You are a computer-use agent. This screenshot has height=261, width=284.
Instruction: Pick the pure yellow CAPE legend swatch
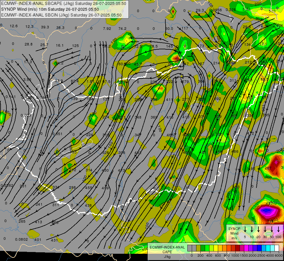[x=216, y=248]
